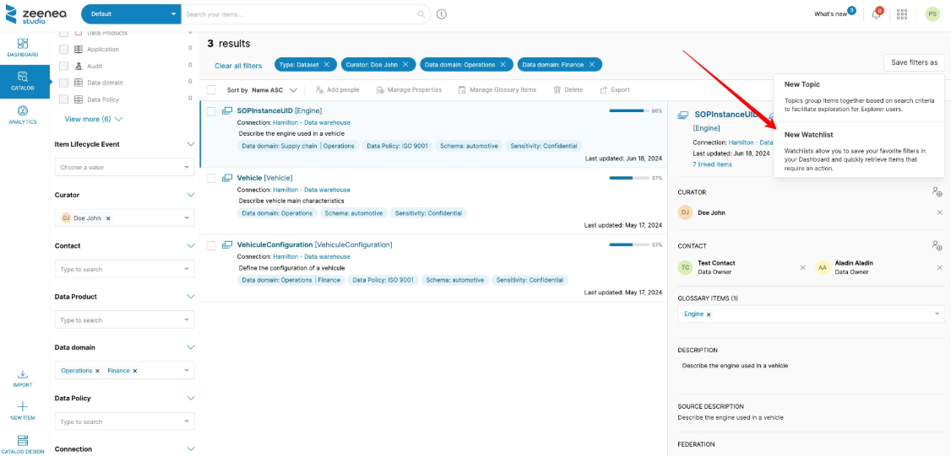This screenshot has width=951, height=456.
Task: Choose New Watchlist from the menu
Action: (808, 135)
